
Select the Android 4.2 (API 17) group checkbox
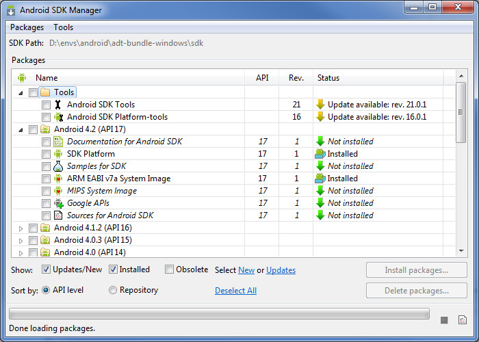[33, 129]
